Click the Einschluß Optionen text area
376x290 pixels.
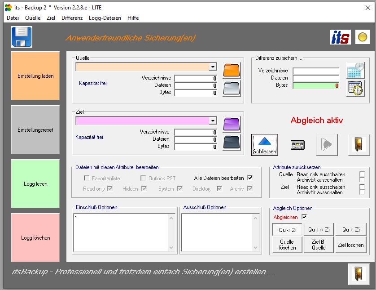click(121, 232)
